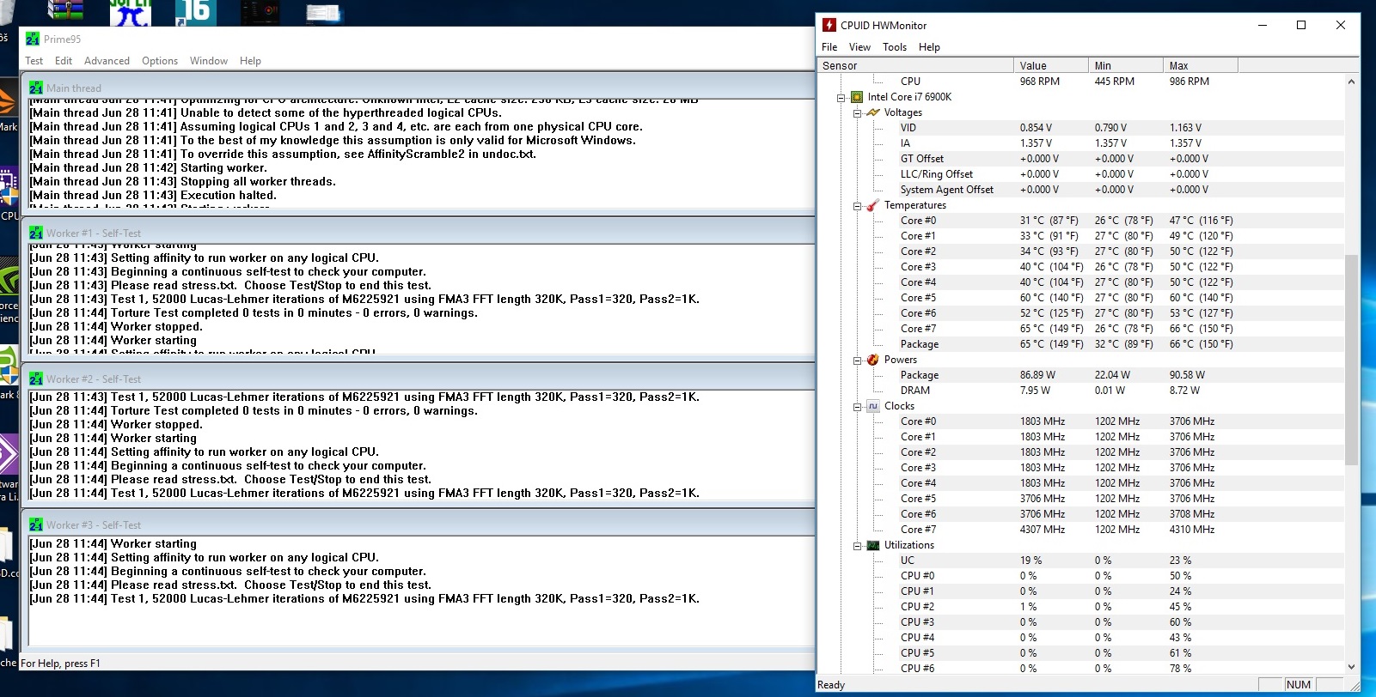Open the desktop window-like icon at top

(x=323, y=13)
